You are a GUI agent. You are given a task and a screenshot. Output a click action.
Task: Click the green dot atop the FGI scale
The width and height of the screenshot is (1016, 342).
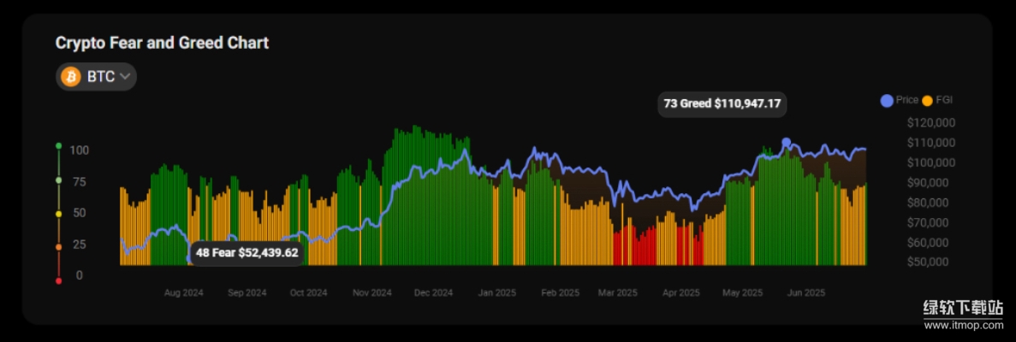pos(58,145)
